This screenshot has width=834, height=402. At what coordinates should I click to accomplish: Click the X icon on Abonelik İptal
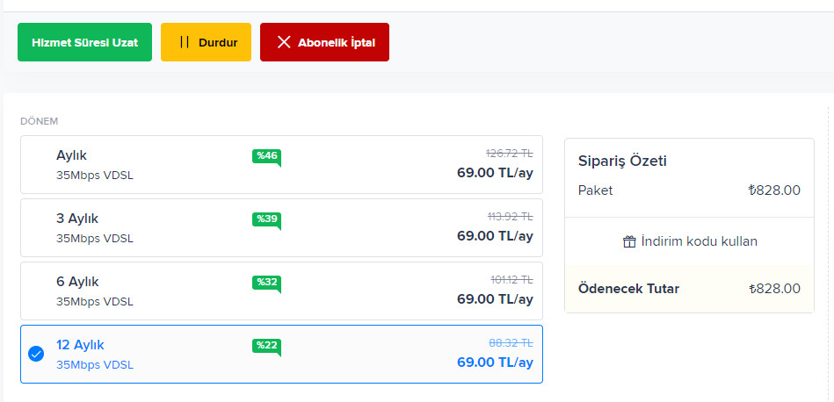284,42
